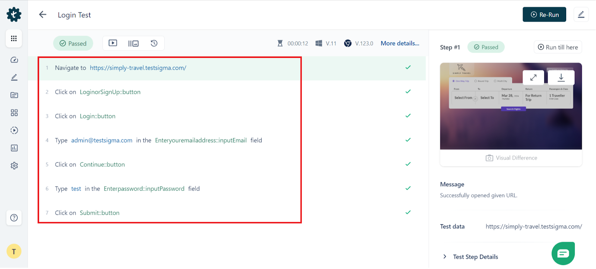Open the dashboard gauge icon in sidebar
This screenshot has width=596, height=269.
[14, 60]
